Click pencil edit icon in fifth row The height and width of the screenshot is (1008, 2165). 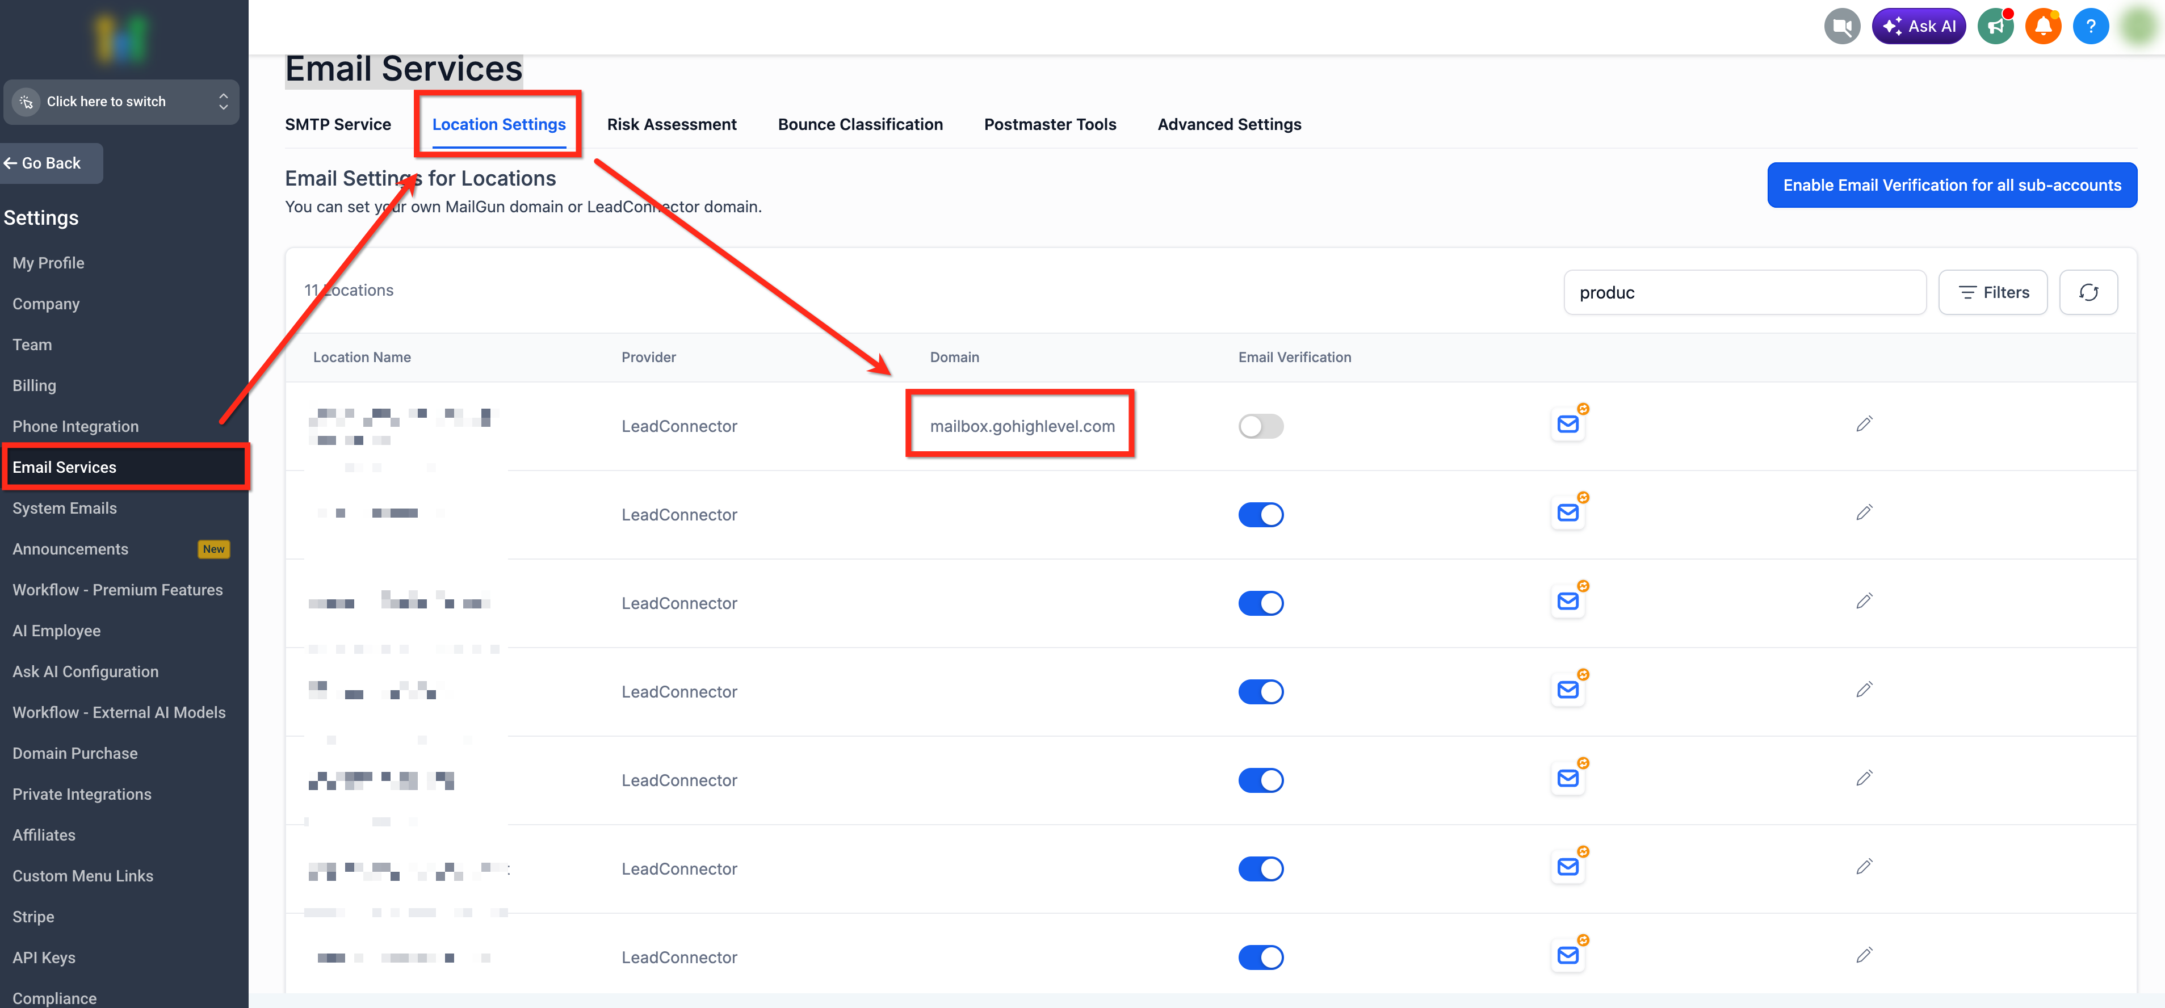[x=1864, y=778]
